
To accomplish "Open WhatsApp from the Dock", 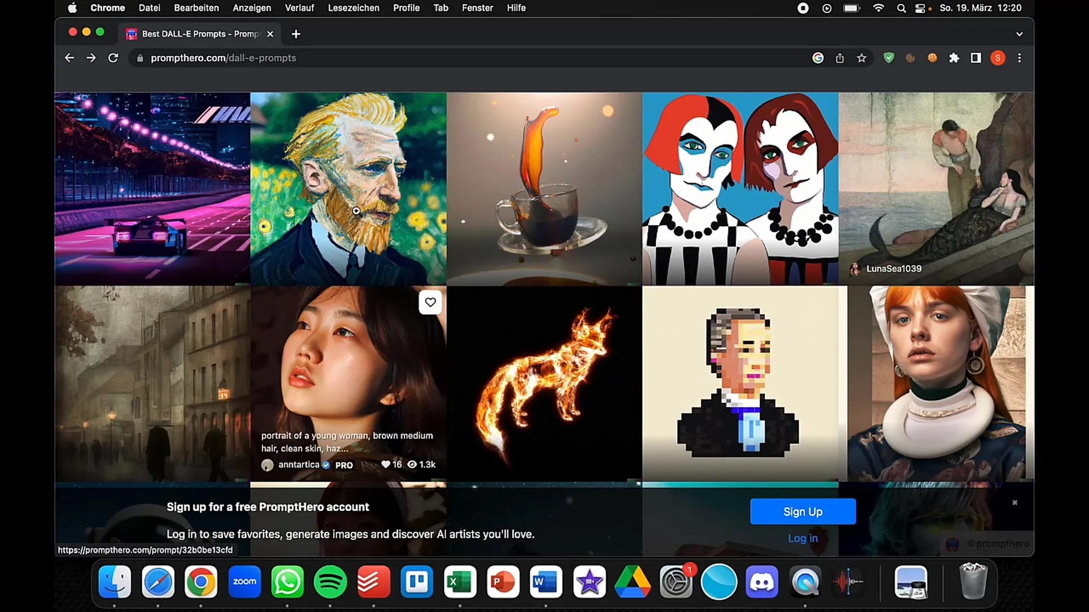I will (288, 582).
